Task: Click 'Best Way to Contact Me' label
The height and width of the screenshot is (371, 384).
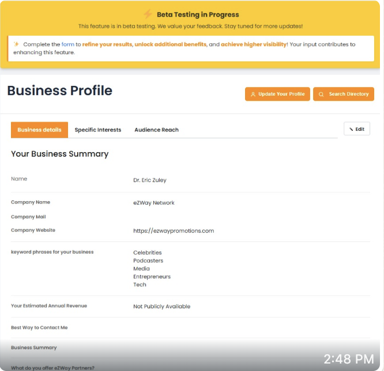Action: pyautogui.click(x=39, y=328)
